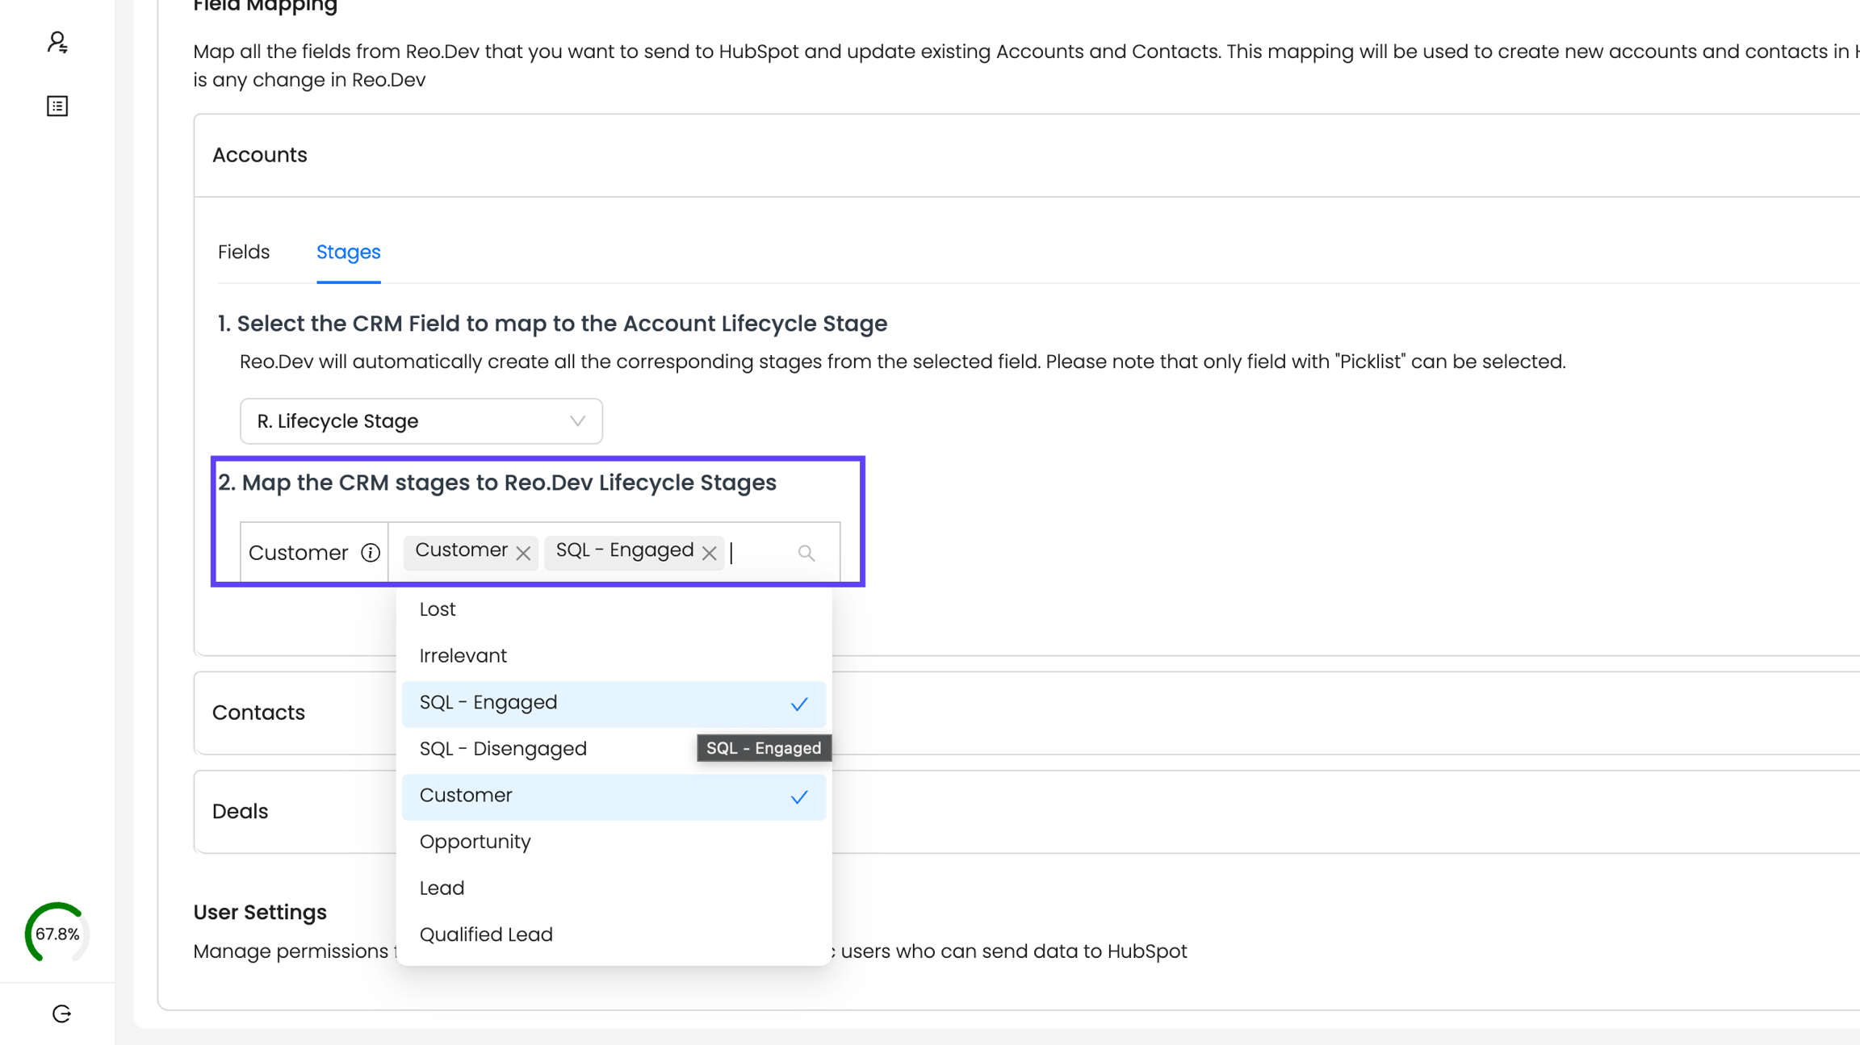Switch to the Fields tab
Screen dimensions: 1860x1045
point(244,252)
